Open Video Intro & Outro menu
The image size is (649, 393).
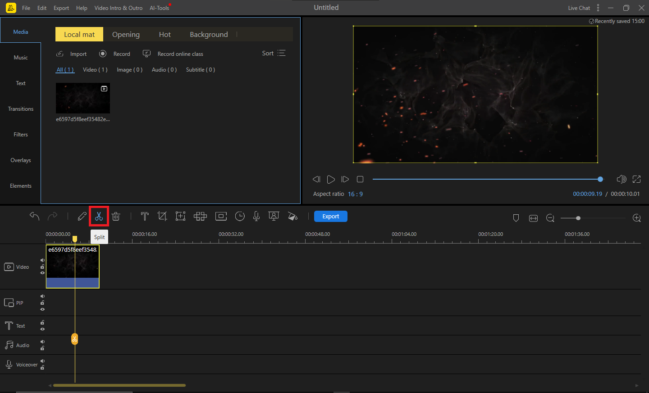click(119, 8)
